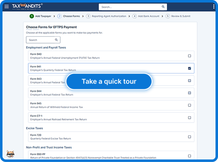Click the Take a quick tour button

[x=109, y=81]
